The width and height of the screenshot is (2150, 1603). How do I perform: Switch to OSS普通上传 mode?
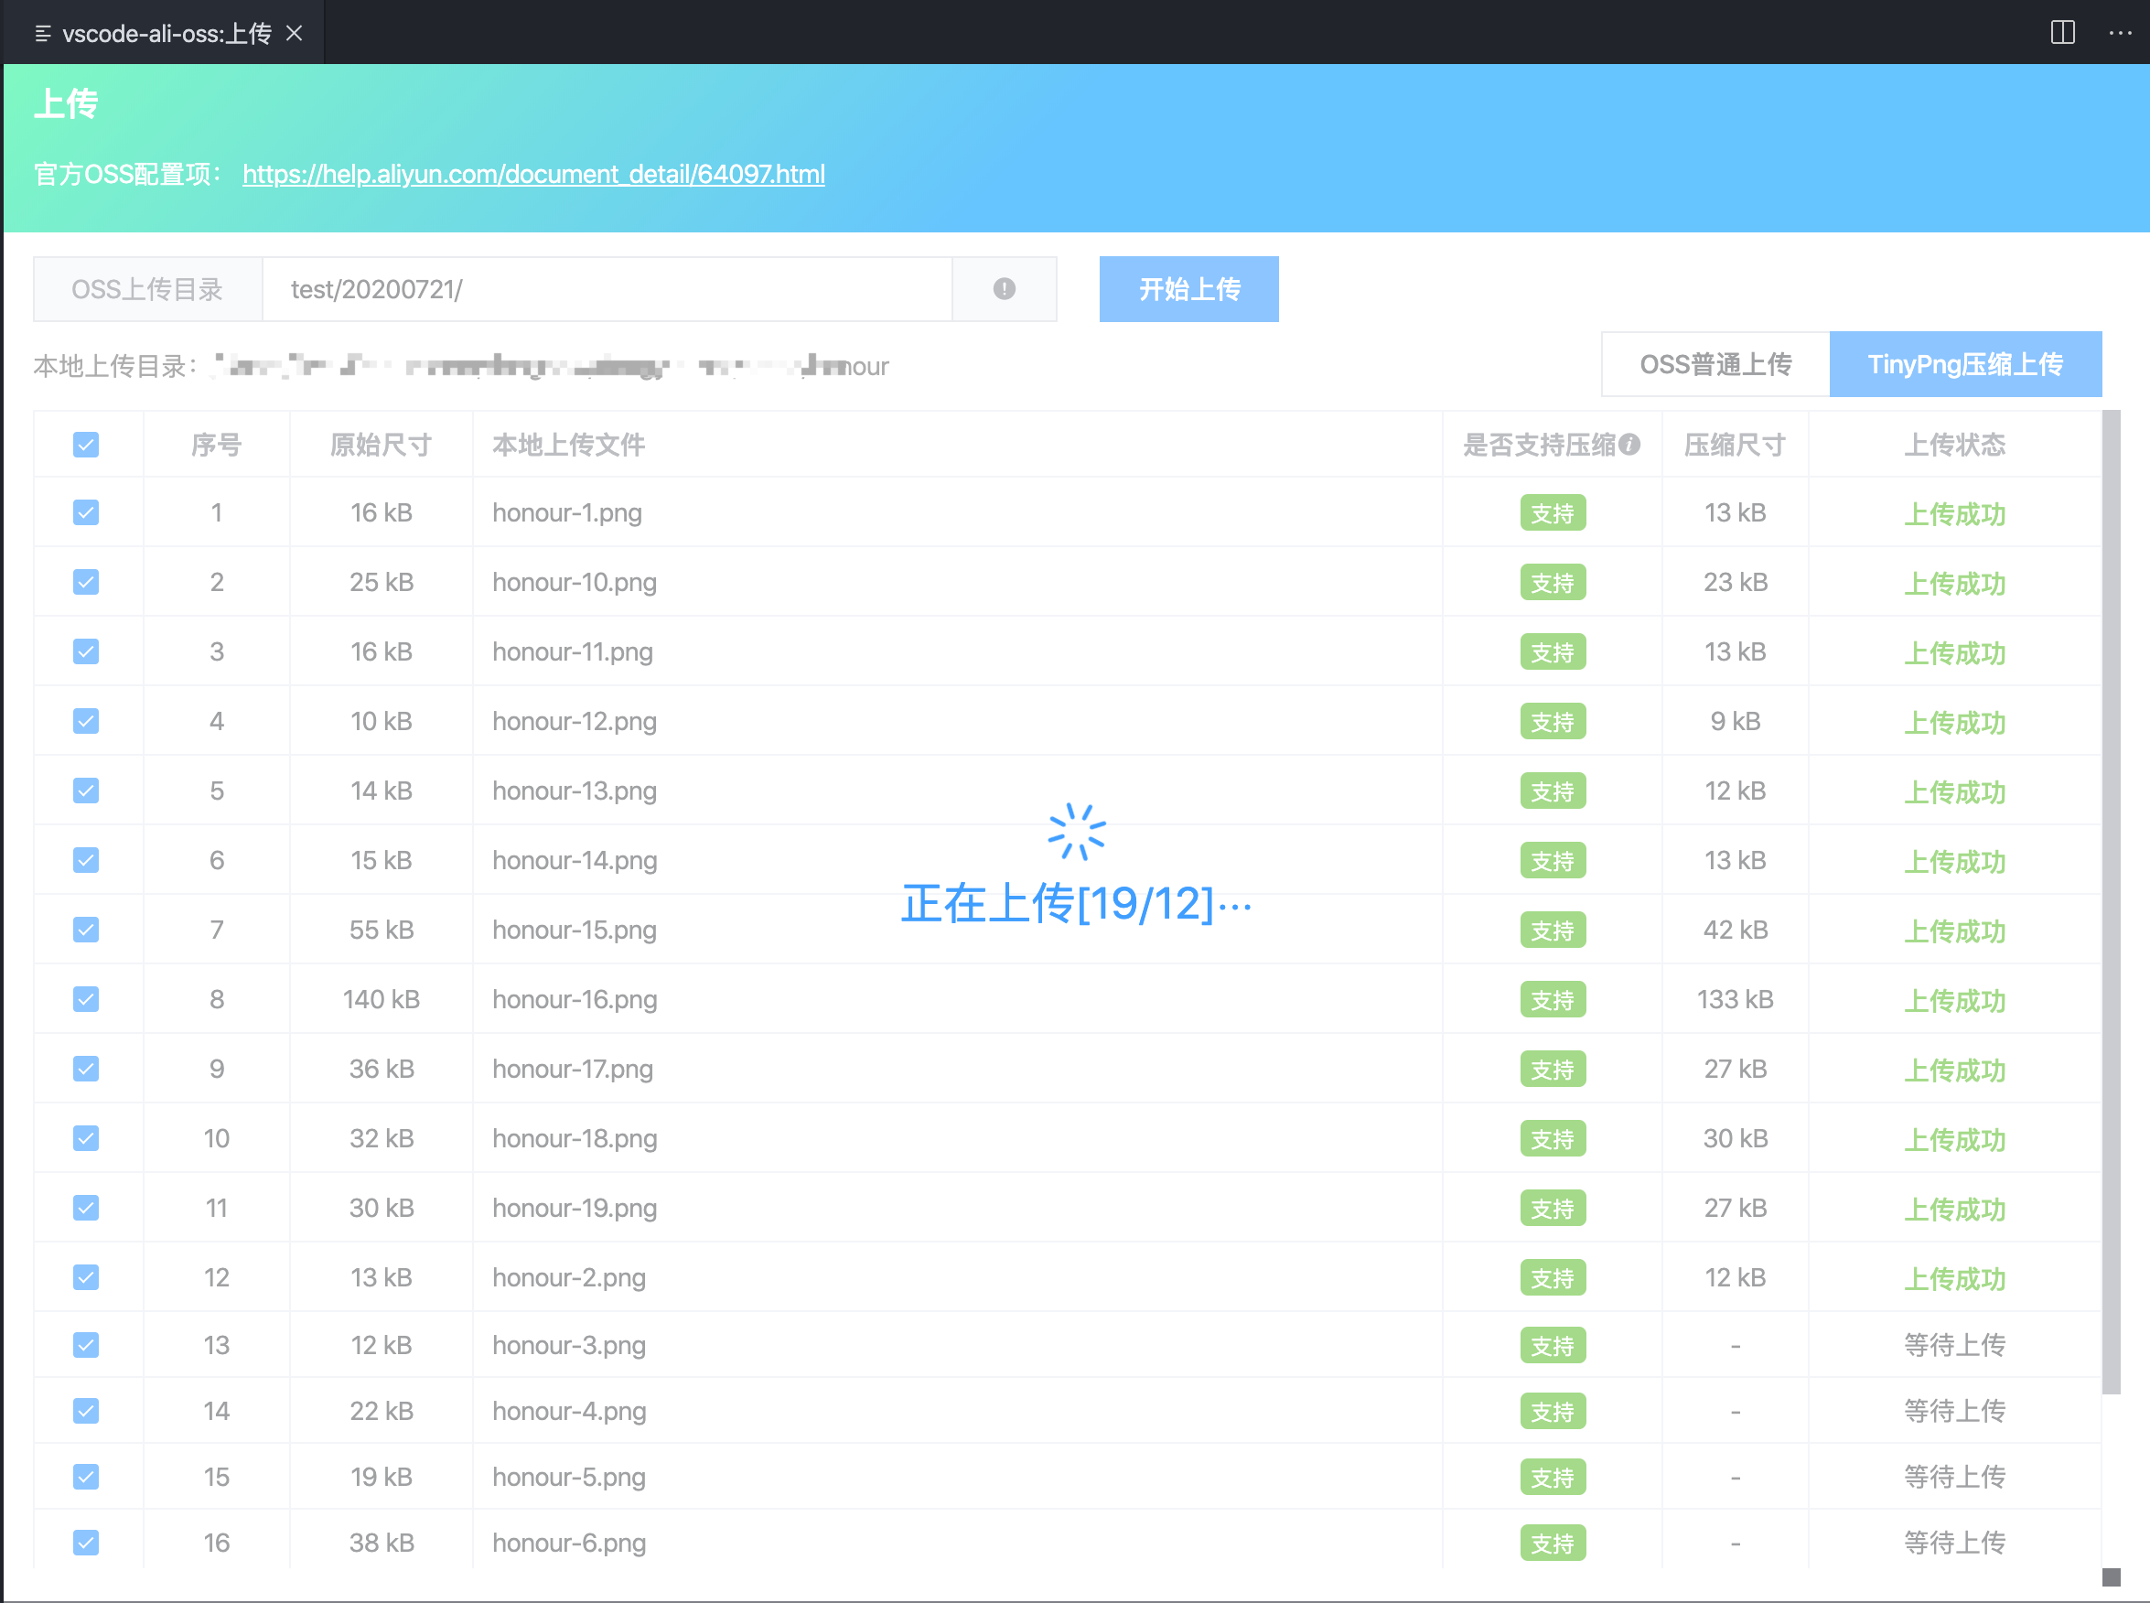click(1715, 365)
